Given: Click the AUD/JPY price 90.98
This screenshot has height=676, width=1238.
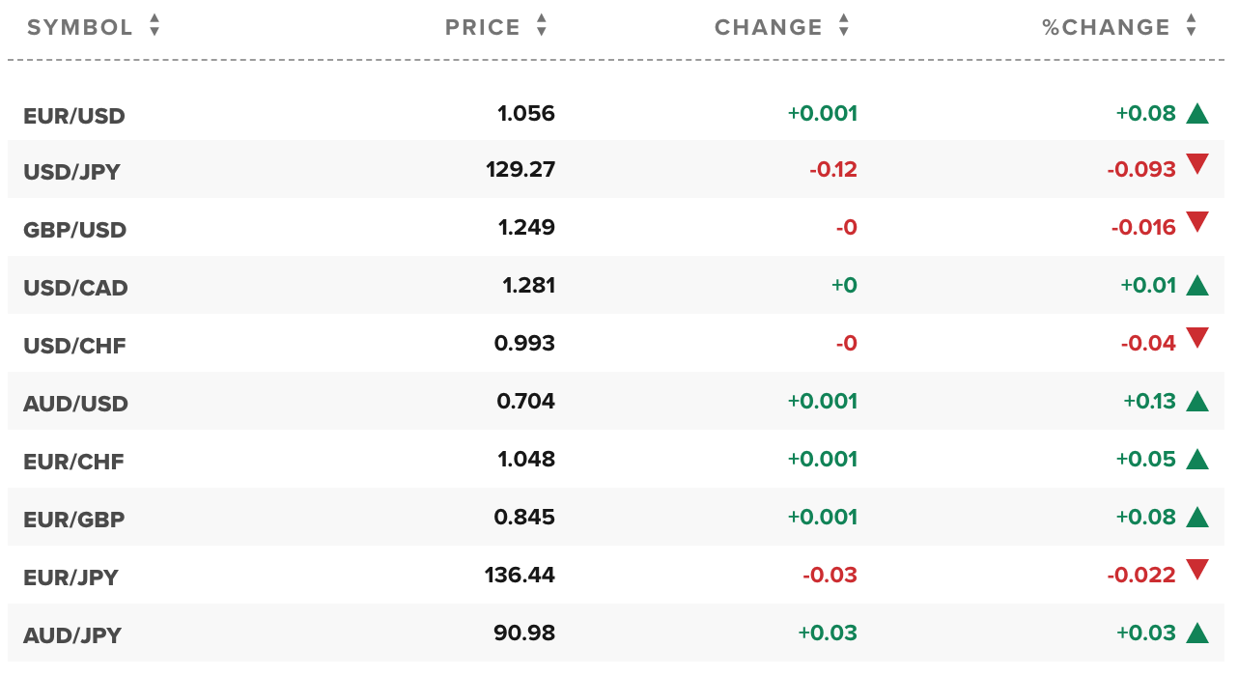Looking at the screenshot, I should pyautogui.click(x=524, y=633).
